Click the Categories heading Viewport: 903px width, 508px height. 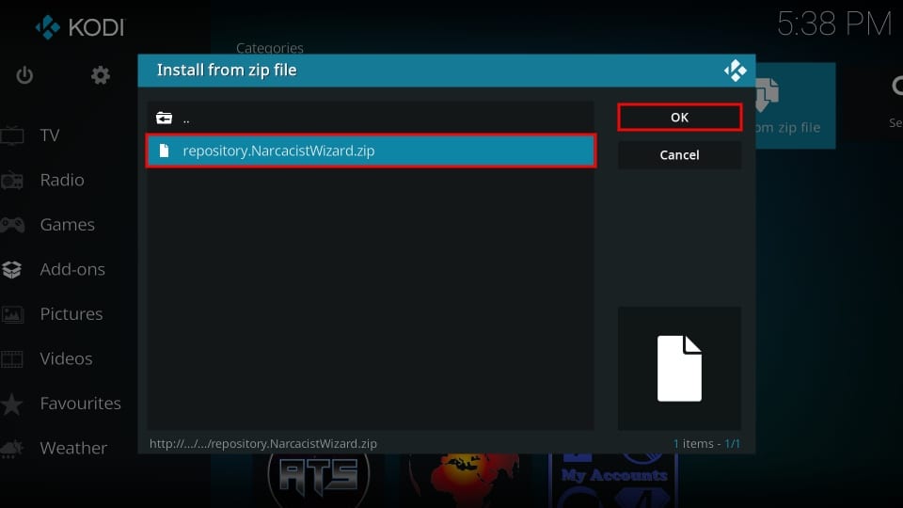coord(270,48)
